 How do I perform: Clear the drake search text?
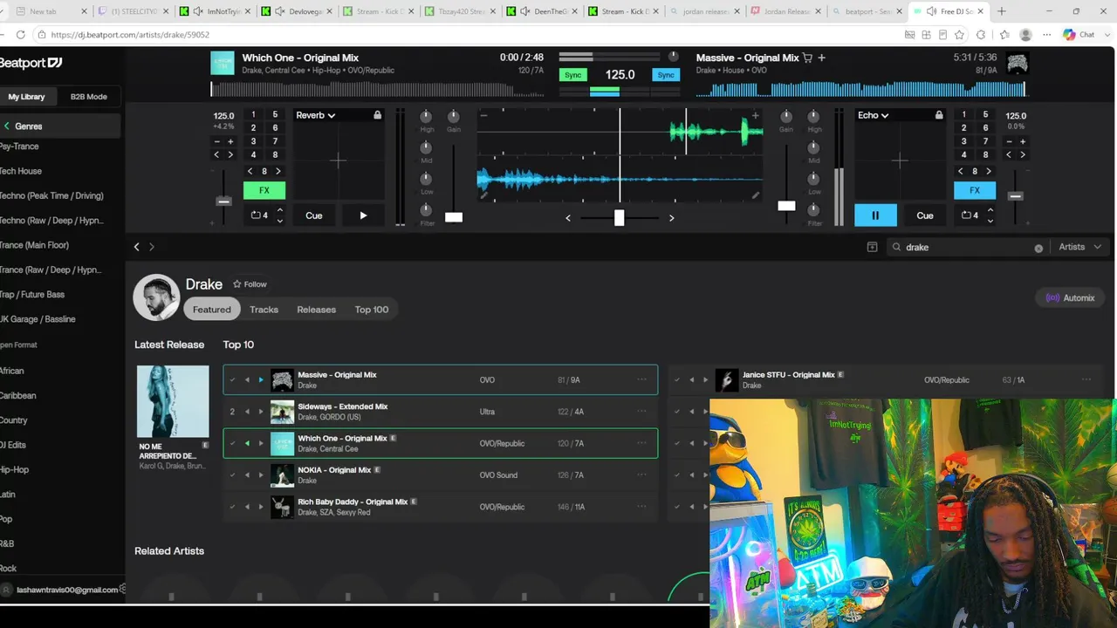tap(1038, 248)
